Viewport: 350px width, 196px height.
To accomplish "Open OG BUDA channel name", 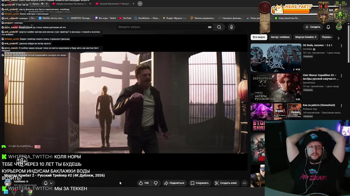I will (x=307, y=49).
